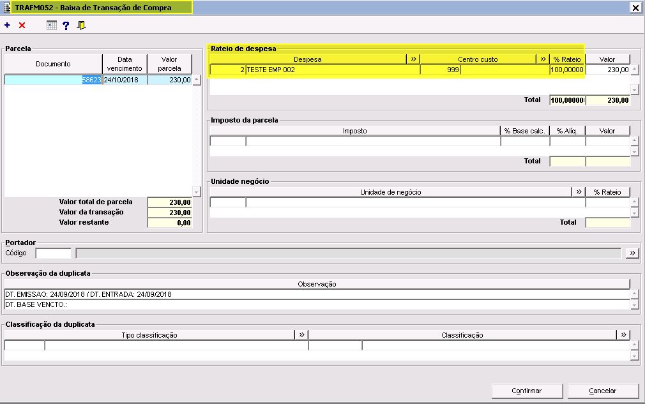Select despesa code 2 cell
Screen dimensions: 645x404
click(228, 70)
